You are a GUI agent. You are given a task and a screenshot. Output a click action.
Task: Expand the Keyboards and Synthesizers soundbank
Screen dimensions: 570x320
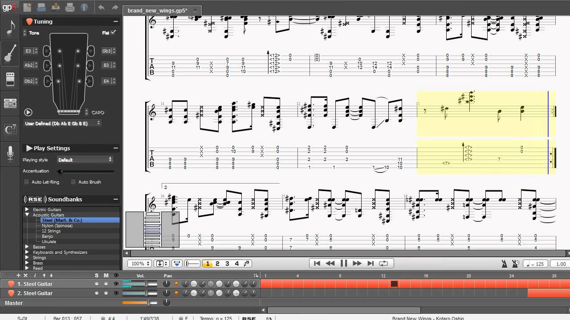[x=27, y=252]
